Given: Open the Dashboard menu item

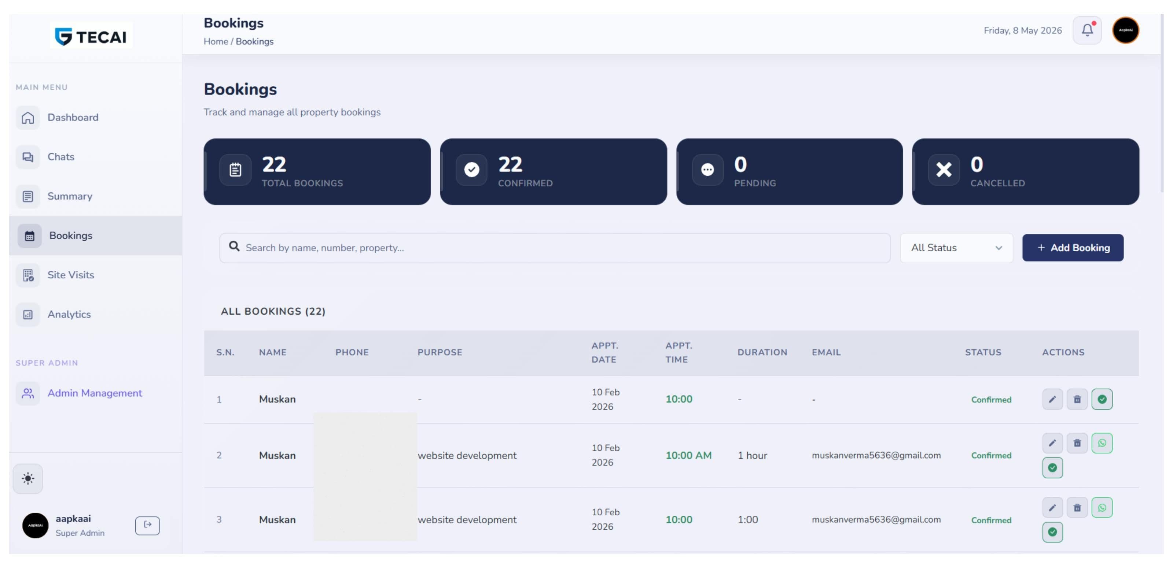Looking at the screenshot, I should 96,117.
